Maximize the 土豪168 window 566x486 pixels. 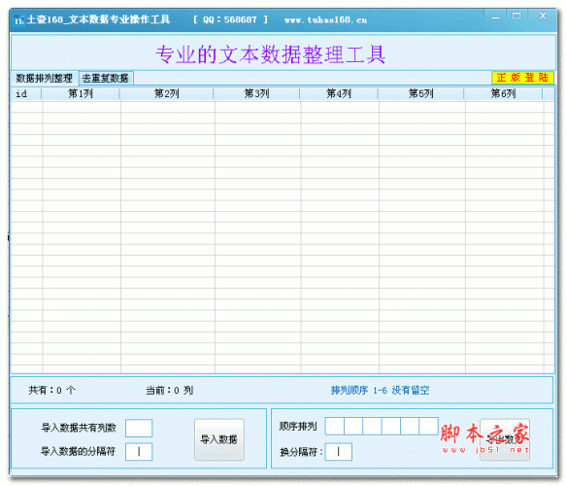click(x=516, y=17)
